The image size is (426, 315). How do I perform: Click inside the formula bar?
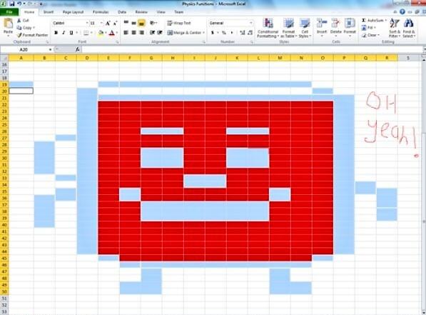(x=252, y=49)
